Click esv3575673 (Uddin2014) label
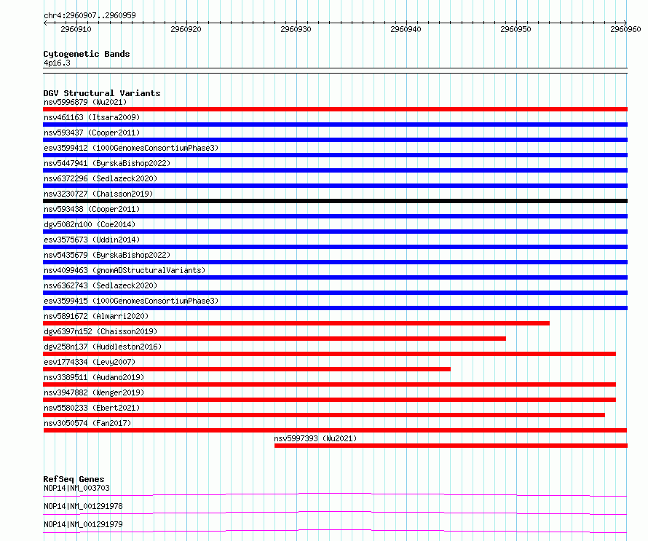 tap(92, 240)
